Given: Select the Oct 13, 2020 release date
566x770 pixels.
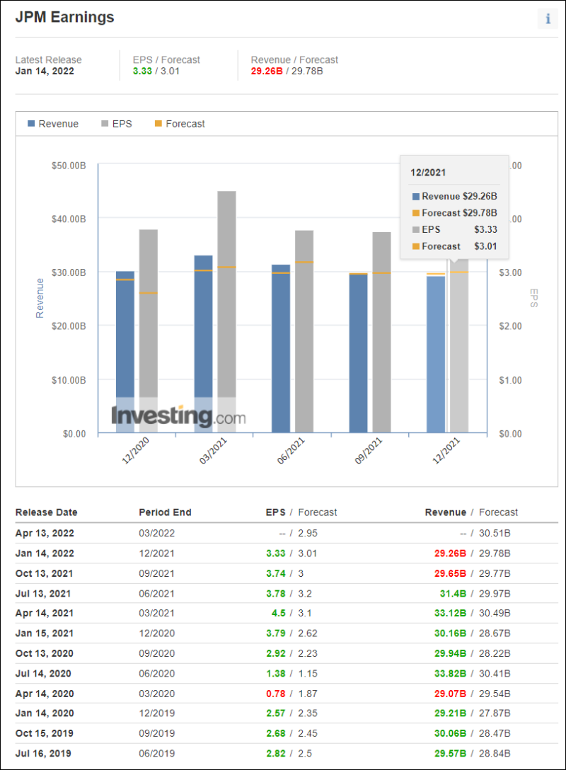Looking at the screenshot, I should (x=44, y=654).
